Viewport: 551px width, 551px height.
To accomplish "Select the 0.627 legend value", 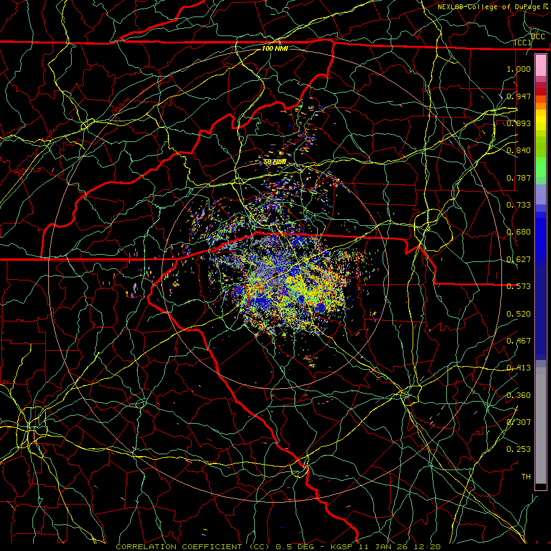I will click(x=519, y=260).
